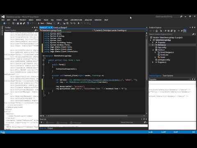Open the Debug configuration dropdown
This screenshot has height=148, width=197.
[50, 23]
